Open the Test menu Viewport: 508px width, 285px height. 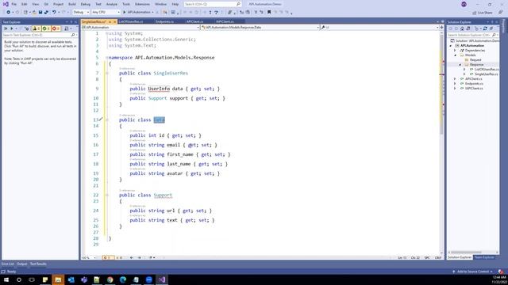pos(98,4)
